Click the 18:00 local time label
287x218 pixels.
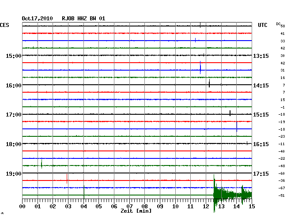click(x=14, y=144)
